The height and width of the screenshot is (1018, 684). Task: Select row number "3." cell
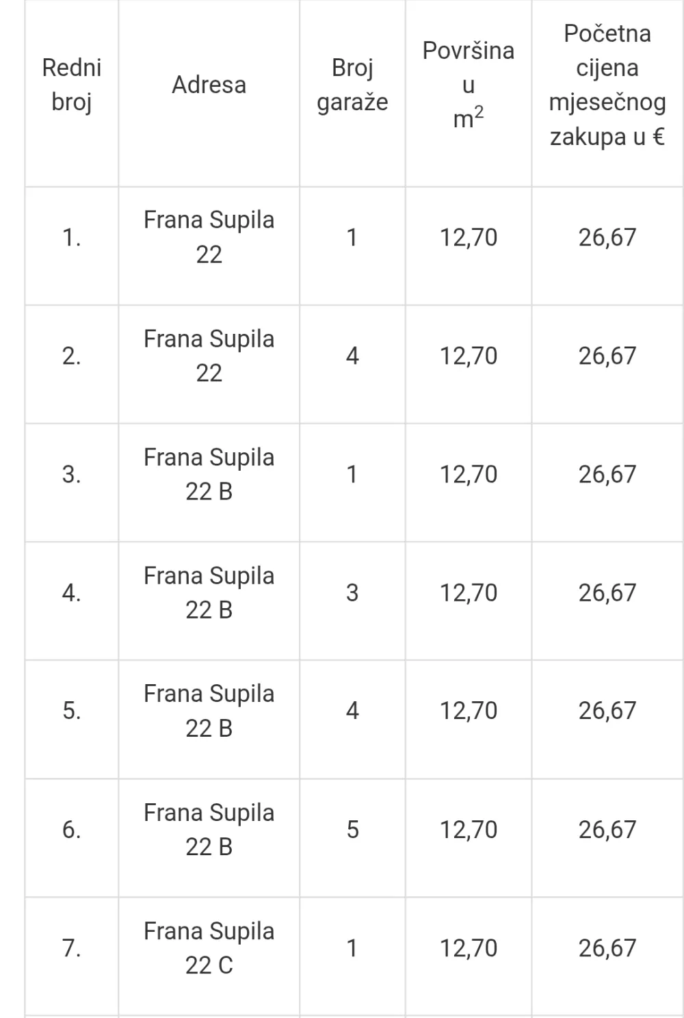72,474
